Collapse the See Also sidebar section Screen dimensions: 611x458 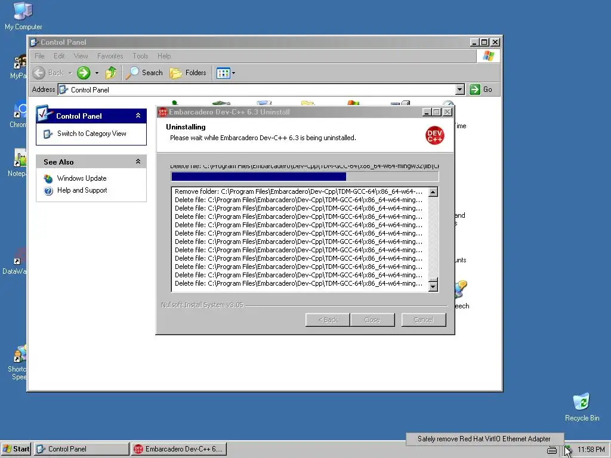tap(138, 161)
